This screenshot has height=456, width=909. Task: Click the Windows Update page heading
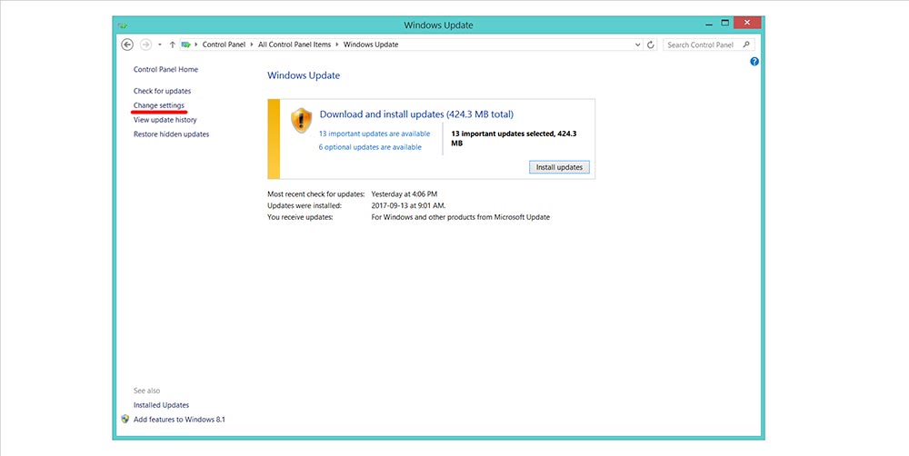(x=304, y=75)
